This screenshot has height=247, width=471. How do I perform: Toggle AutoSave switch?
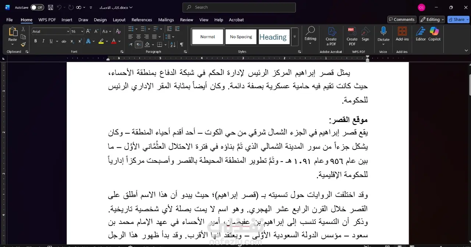(x=37, y=7)
